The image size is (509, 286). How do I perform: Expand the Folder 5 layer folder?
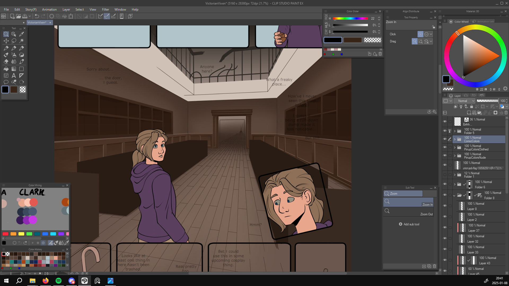tap(455, 131)
